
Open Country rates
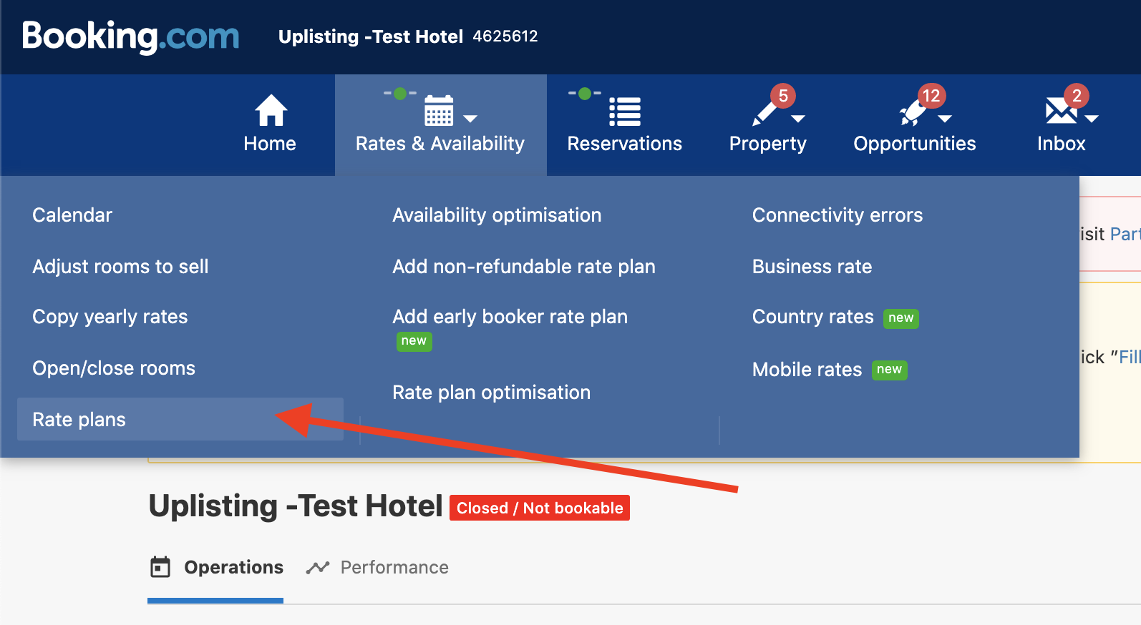point(813,317)
